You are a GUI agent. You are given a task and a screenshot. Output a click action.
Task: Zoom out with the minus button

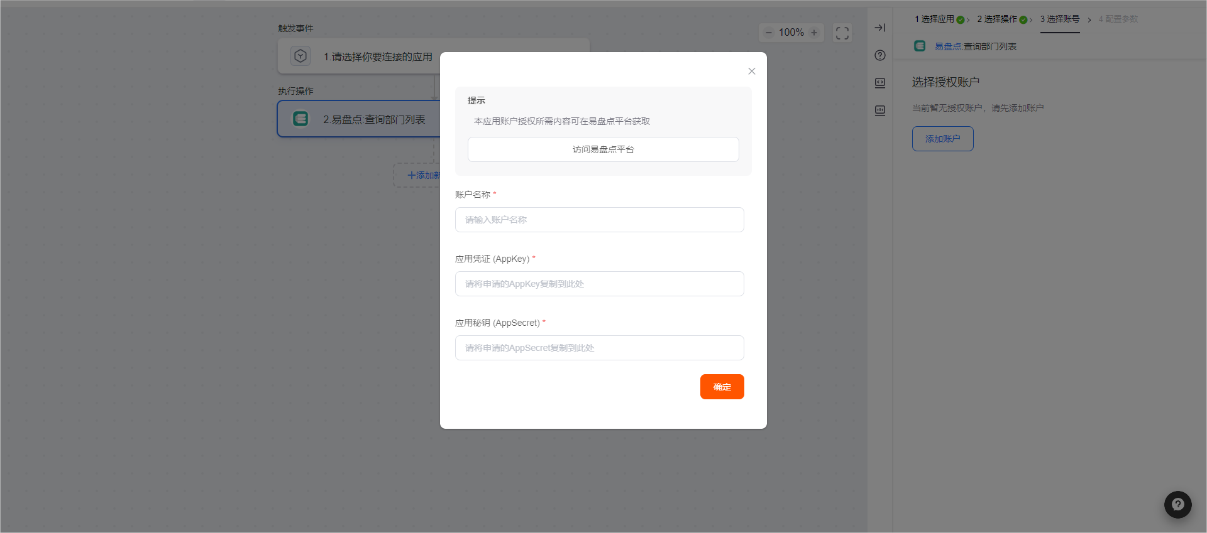click(x=768, y=33)
